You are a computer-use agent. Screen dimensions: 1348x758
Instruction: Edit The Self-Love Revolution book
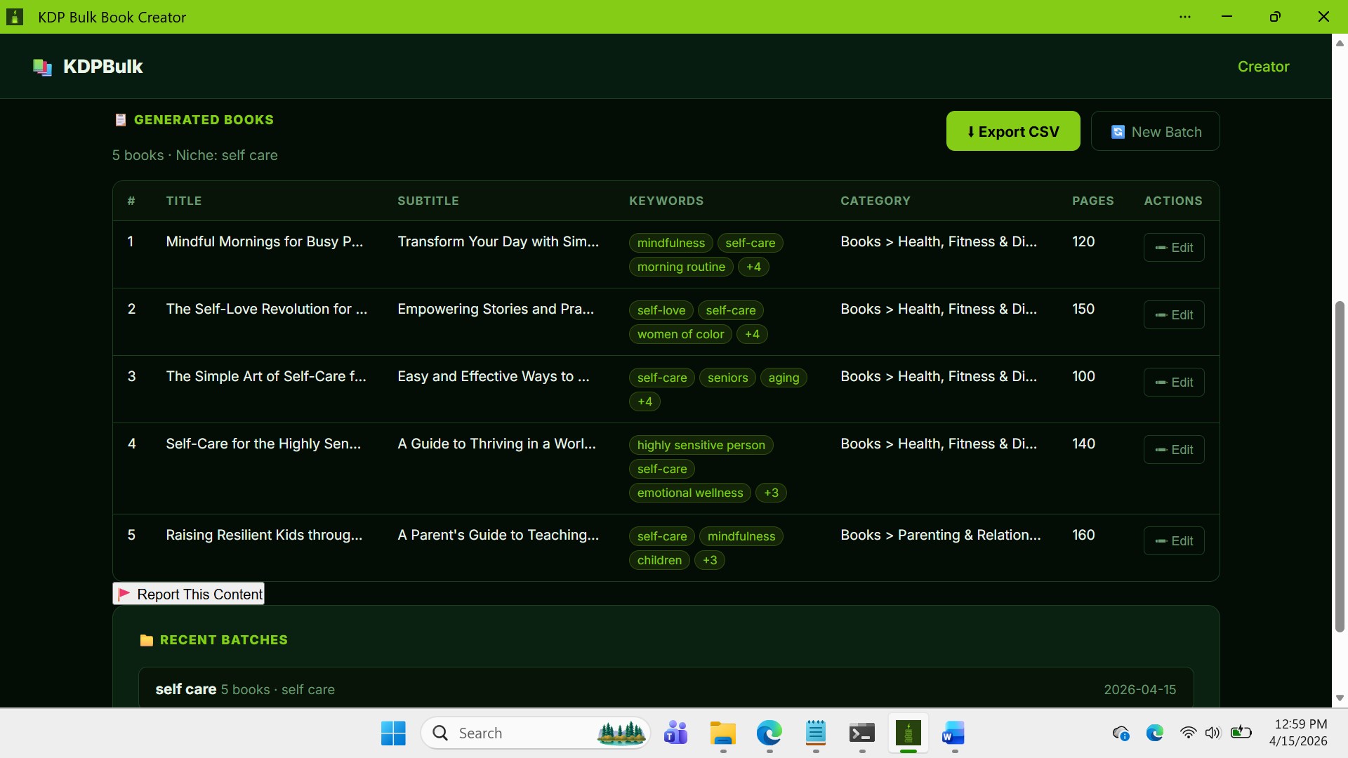1174,315
